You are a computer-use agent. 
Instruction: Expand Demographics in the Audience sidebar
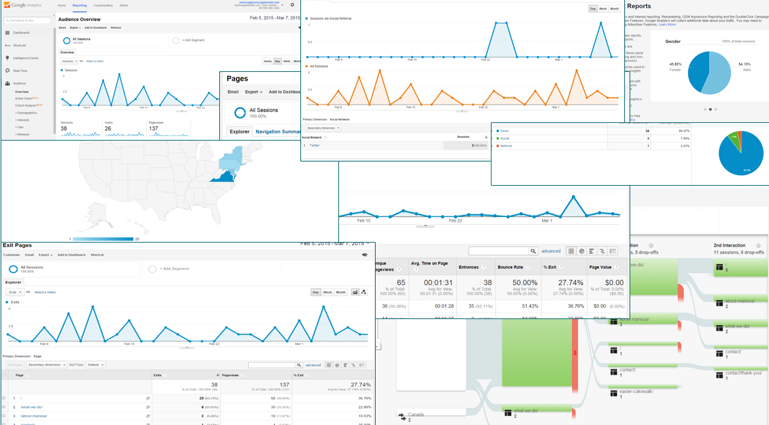pyautogui.click(x=27, y=112)
